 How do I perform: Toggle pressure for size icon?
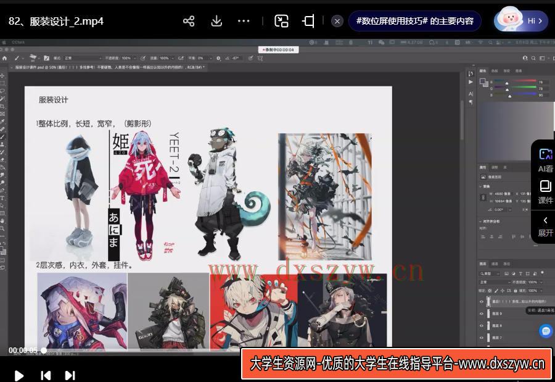(250, 58)
